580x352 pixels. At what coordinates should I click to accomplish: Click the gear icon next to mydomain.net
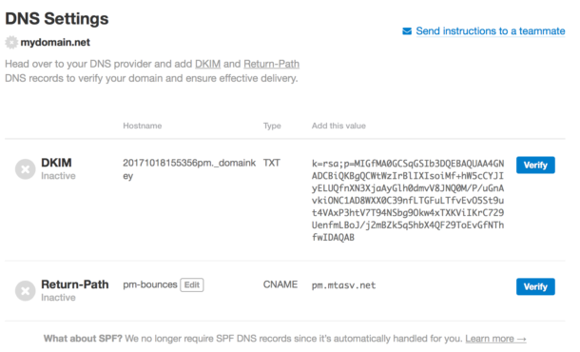point(11,43)
